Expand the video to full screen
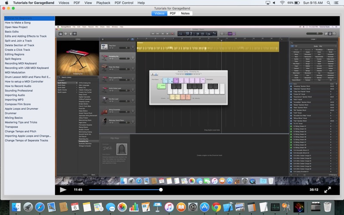Screen dimensions: 344x215 tap(327, 190)
